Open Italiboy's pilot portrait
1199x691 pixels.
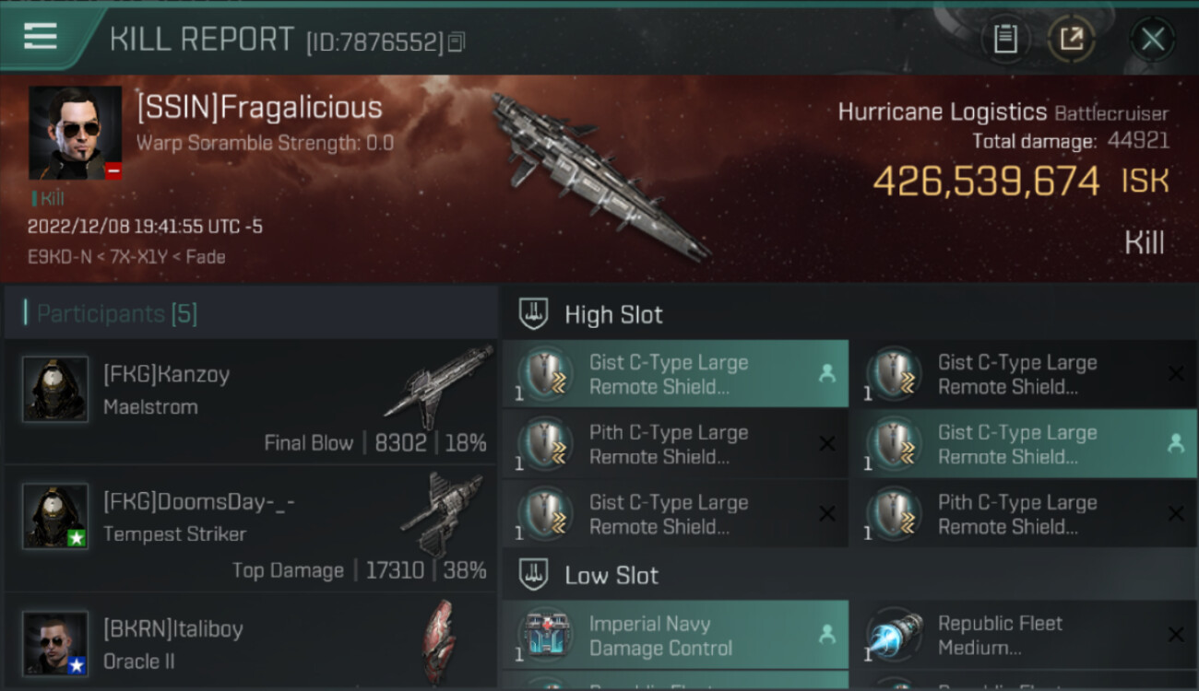(x=55, y=643)
